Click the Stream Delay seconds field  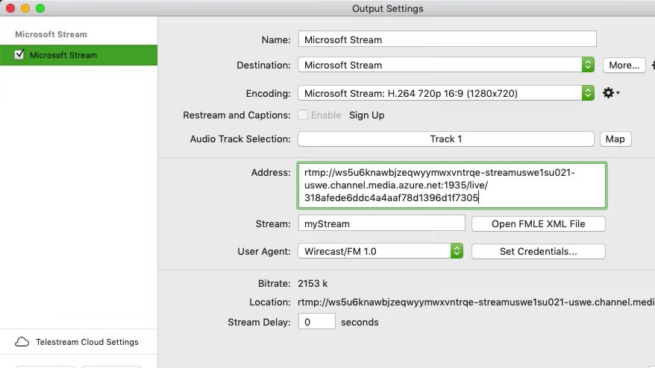coord(316,322)
